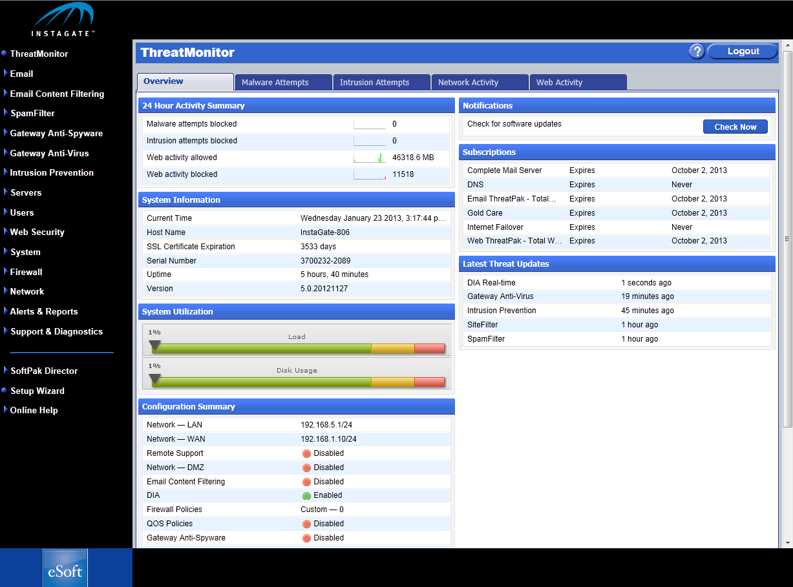Click the Web activity allowed sparkline graph
This screenshot has height=587, width=793.
click(370, 158)
